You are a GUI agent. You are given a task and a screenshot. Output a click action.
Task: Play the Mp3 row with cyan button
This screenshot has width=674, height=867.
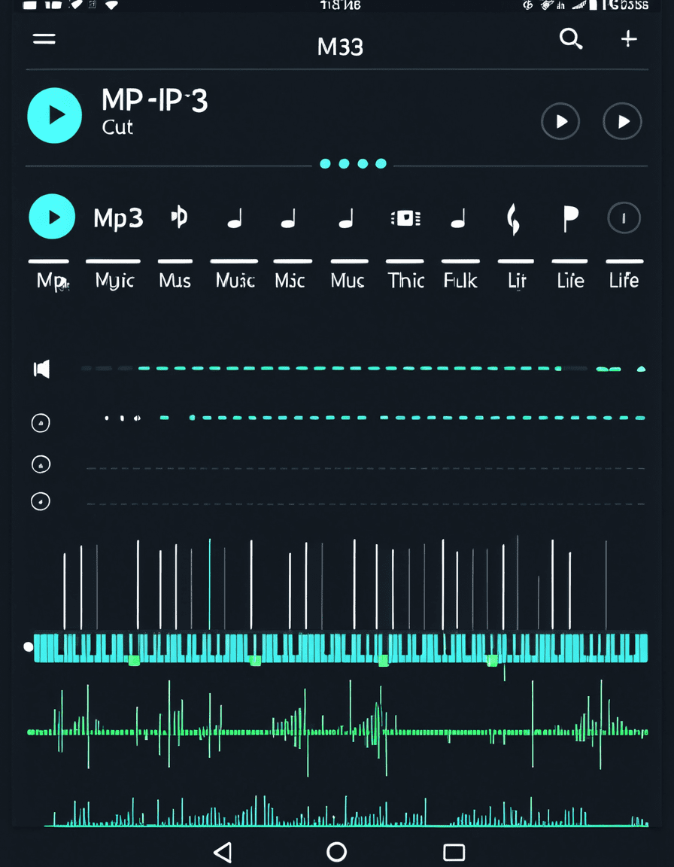[x=52, y=217]
